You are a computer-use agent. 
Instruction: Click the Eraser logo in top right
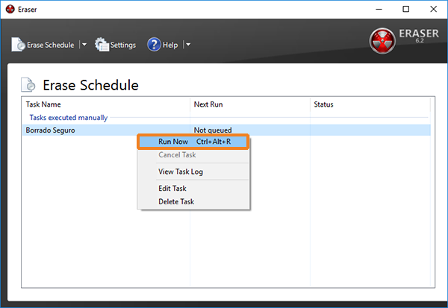click(384, 42)
